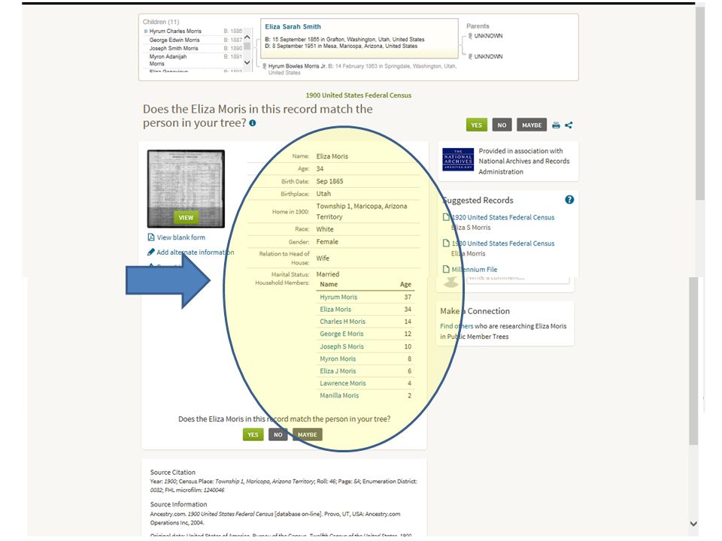This screenshot has width=722, height=541.
Task: Click the document icon for 1920 Federal Census
Action: click(x=446, y=217)
